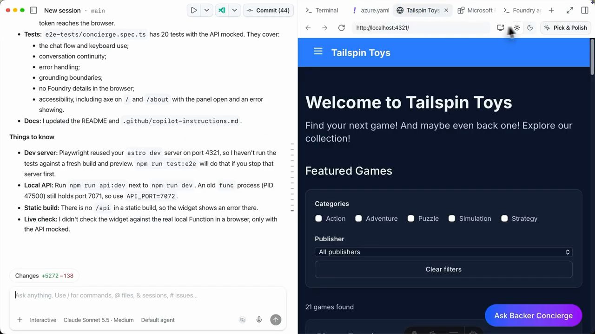Open the azure.yaml tab

tap(370, 10)
